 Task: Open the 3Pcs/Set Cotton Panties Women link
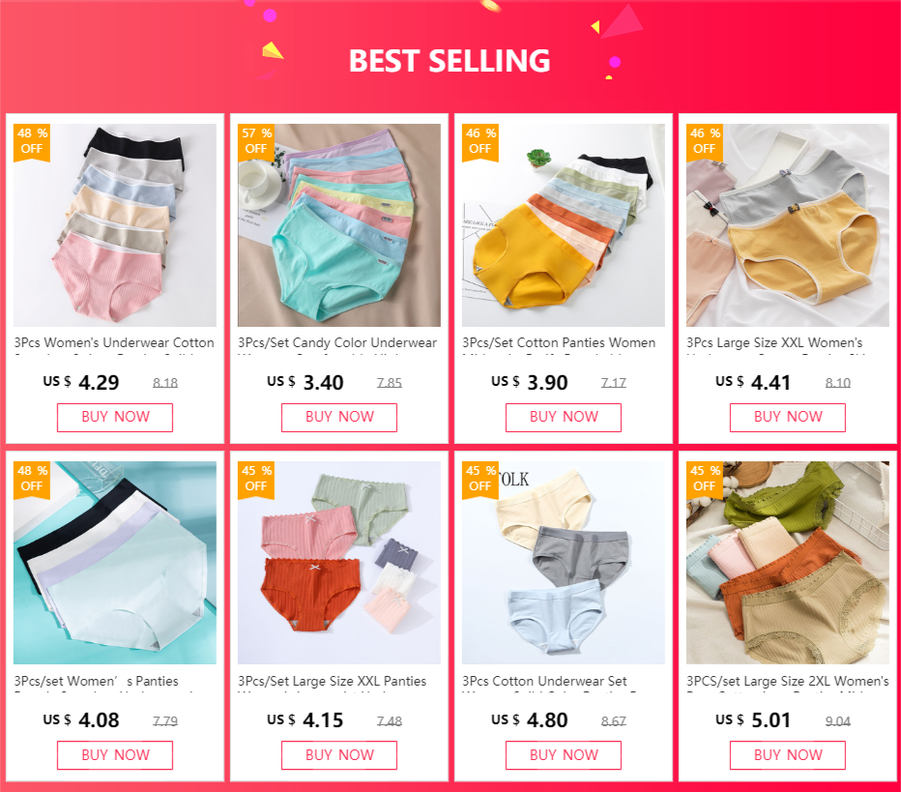coord(559,343)
